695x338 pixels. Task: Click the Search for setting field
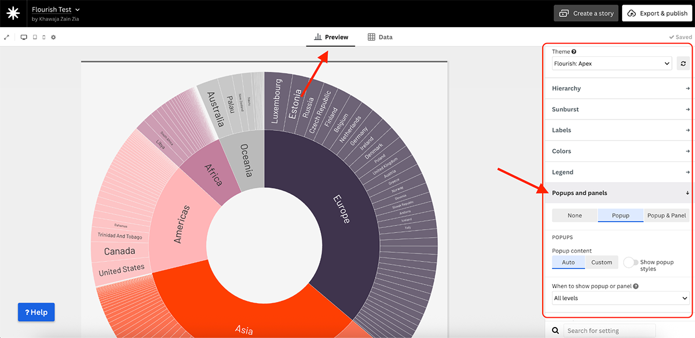pos(609,330)
